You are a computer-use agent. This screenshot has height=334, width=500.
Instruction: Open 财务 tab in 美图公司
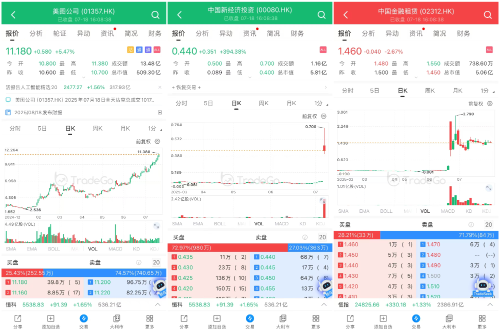tap(154, 34)
